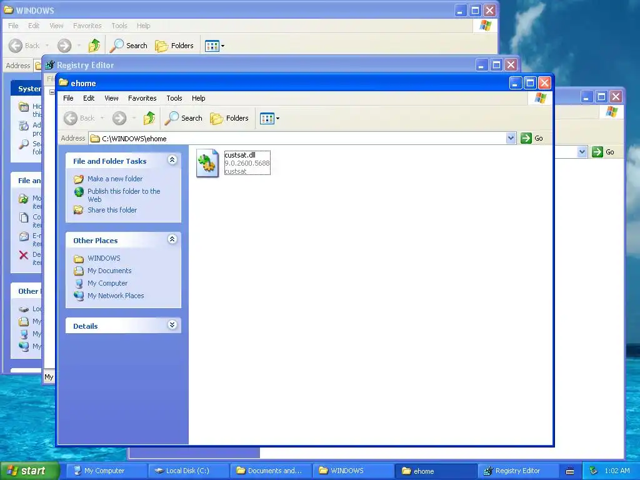Switch to Registry Editor taskbar button
This screenshot has width=640, height=480.
point(518,471)
